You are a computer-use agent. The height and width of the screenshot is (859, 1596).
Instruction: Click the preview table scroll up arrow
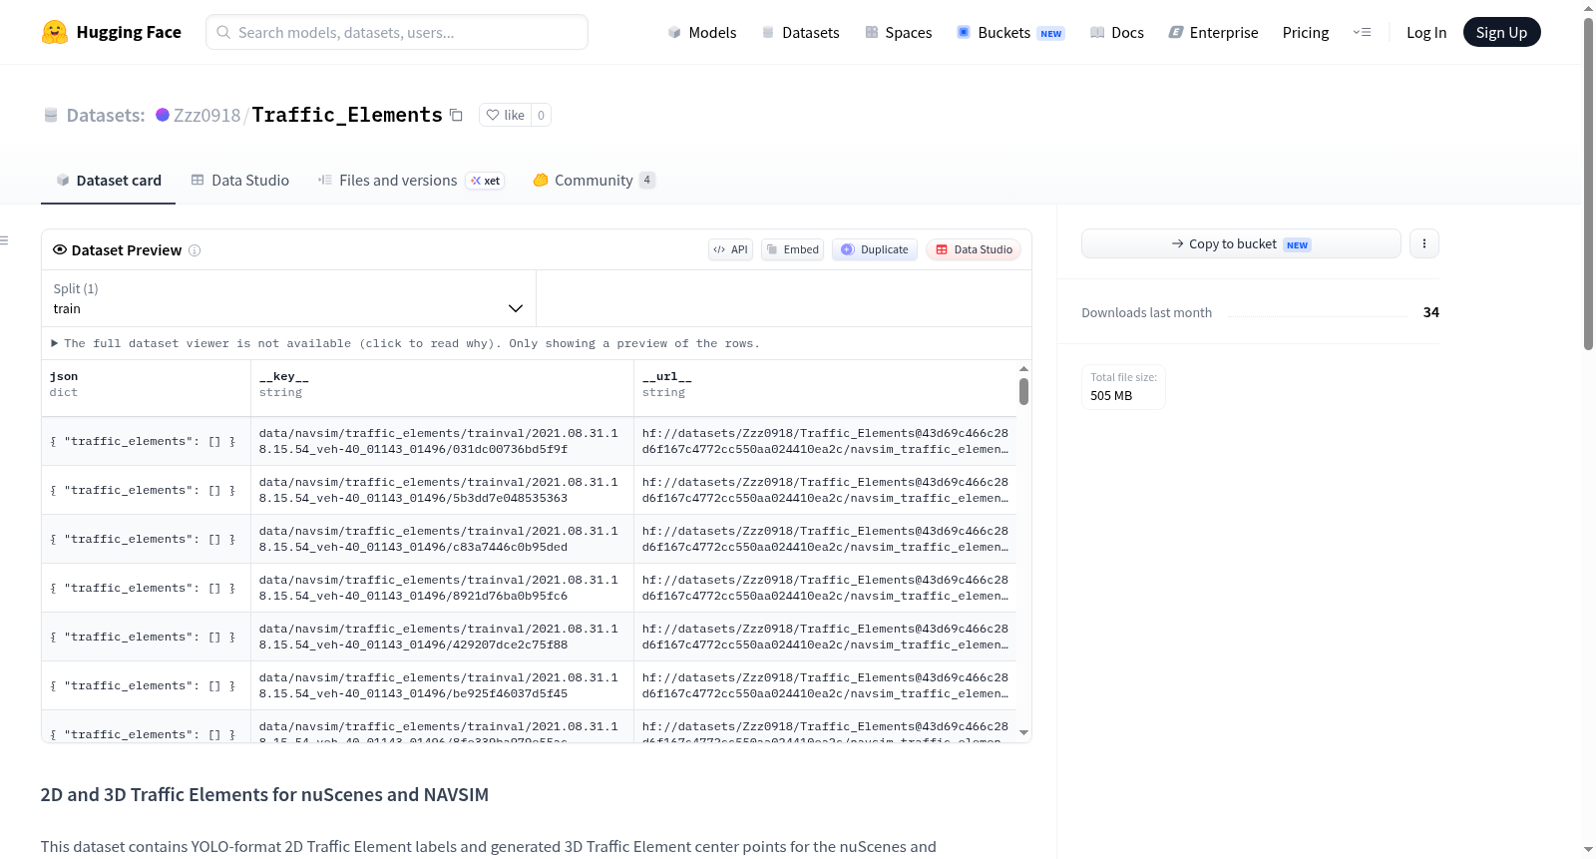point(1023,368)
